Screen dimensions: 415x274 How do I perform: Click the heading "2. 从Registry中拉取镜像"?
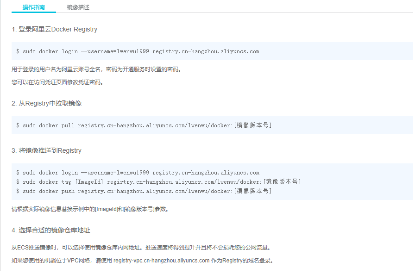pos(47,103)
